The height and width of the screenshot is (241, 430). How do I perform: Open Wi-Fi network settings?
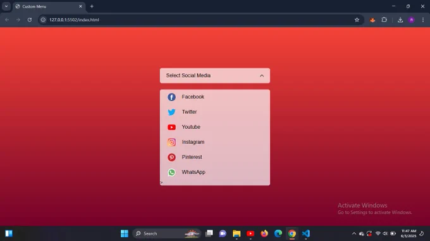(x=378, y=233)
